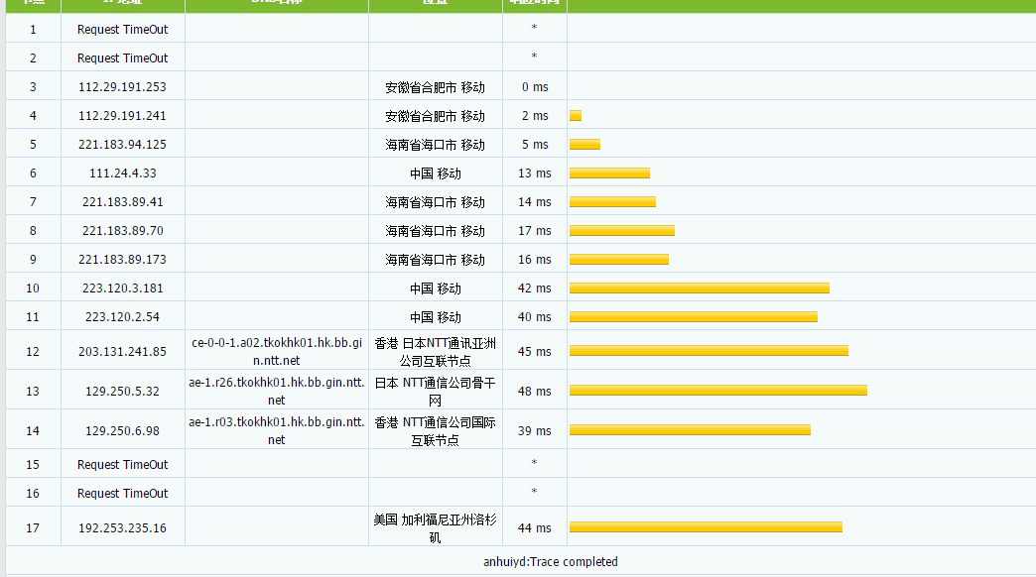Click Request TimeOut in hop 1

[x=122, y=30]
